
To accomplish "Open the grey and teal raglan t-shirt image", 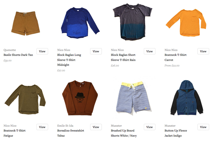I will tap(132, 22).
